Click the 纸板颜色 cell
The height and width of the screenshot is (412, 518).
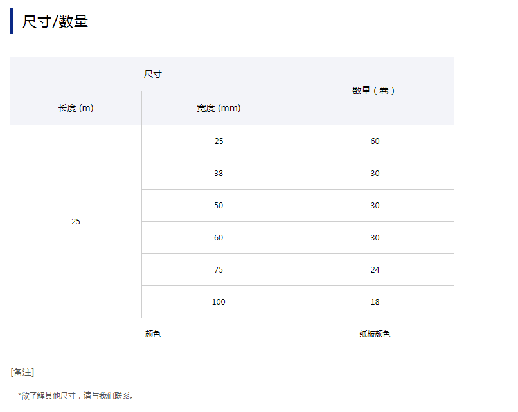375,334
